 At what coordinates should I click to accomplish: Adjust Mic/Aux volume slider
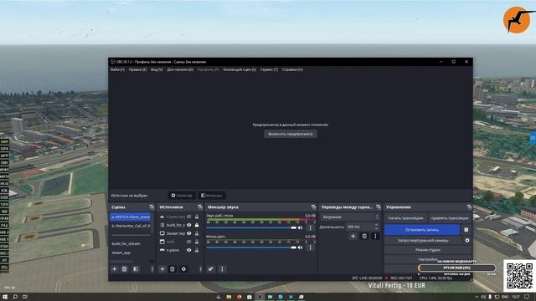coord(251,247)
